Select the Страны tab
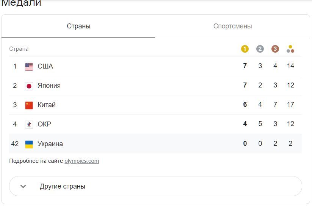312x209 pixels. click(78, 27)
